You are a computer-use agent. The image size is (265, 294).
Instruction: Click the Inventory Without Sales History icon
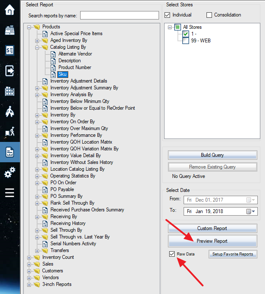[45, 163]
